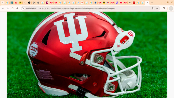Open the Chrome three-dot menu
Screen dimensions: 174x98
click(x=171, y=8)
